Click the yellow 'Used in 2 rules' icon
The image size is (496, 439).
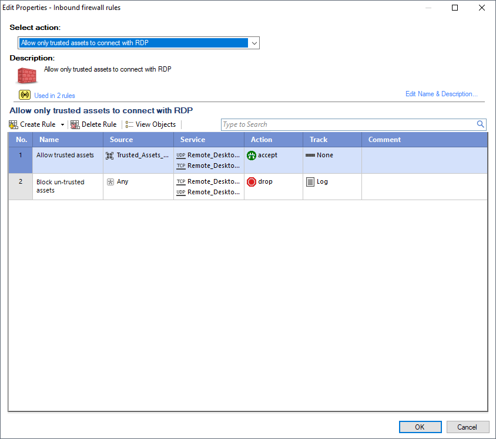click(x=24, y=95)
